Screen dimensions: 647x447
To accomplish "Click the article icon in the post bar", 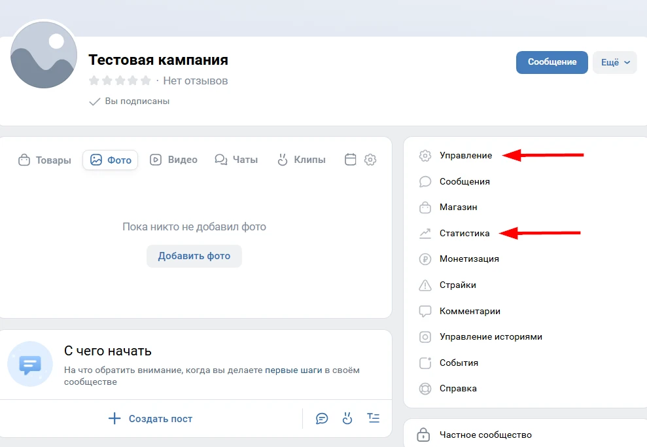I will pyautogui.click(x=373, y=419).
